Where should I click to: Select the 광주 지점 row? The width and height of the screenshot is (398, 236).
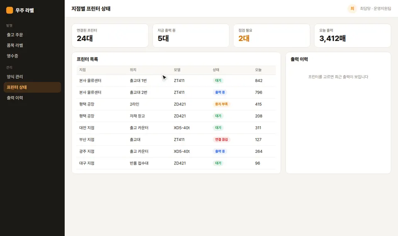[x=176, y=152]
